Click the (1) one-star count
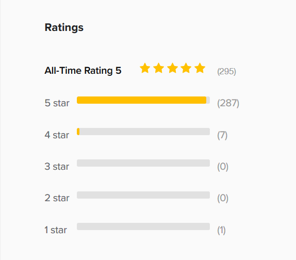Viewport: 296px width, 260px height. pyautogui.click(x=221, y=231)
